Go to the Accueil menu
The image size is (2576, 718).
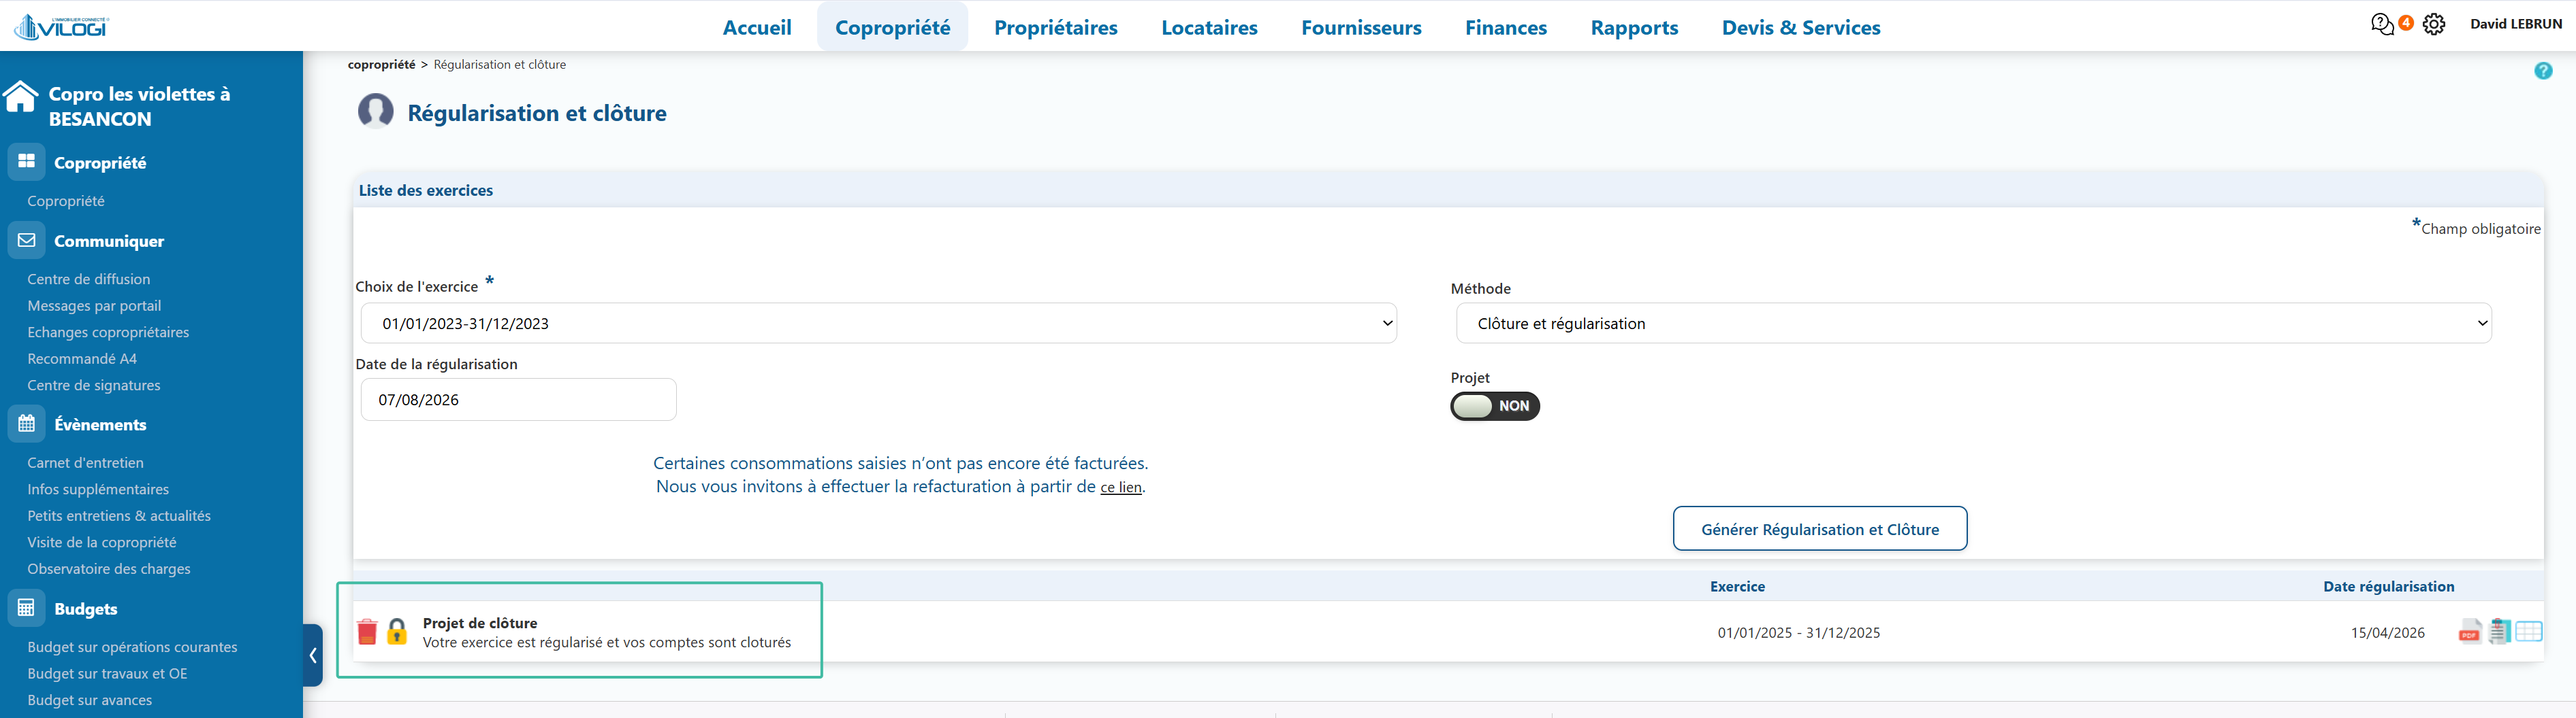point(757,27)
